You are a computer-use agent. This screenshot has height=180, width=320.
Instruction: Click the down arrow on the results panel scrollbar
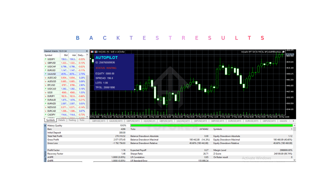(294, 160)
